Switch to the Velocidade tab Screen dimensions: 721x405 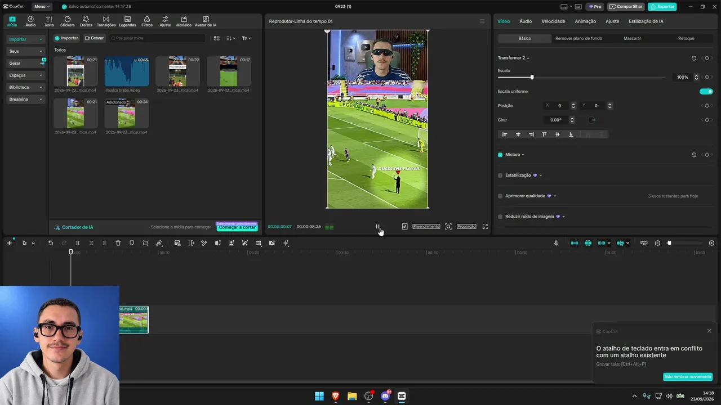(x=553, y=21)
